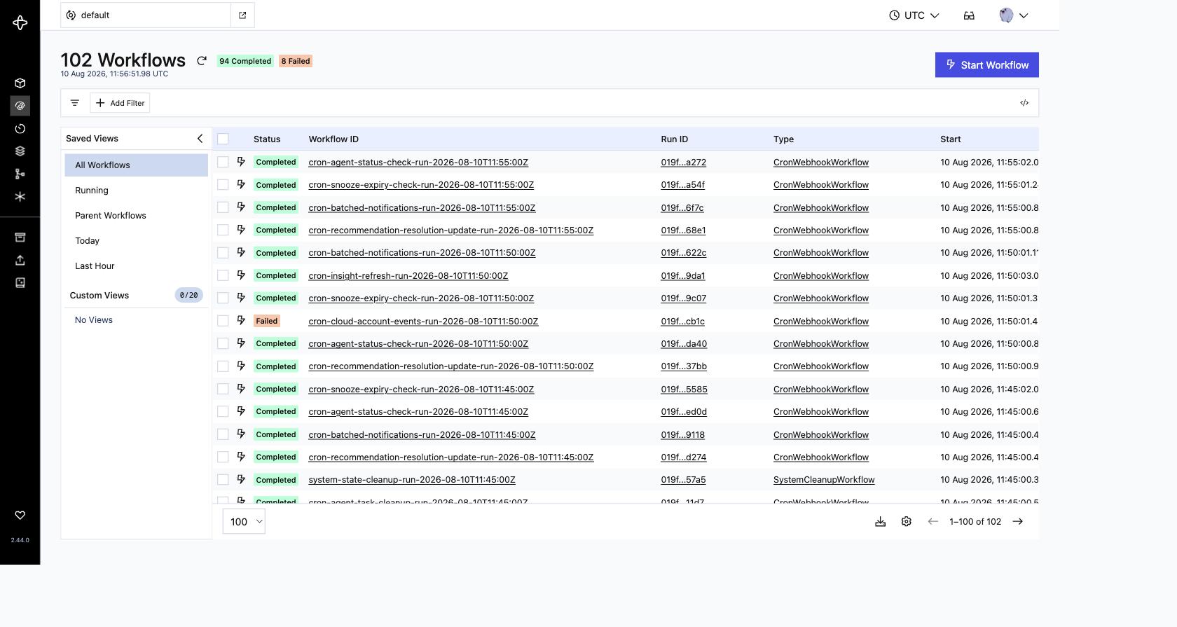This screenshot has height=627, width=1177.
Task: Click version 2.44.0 label
Action: click(x=20, y=540)
